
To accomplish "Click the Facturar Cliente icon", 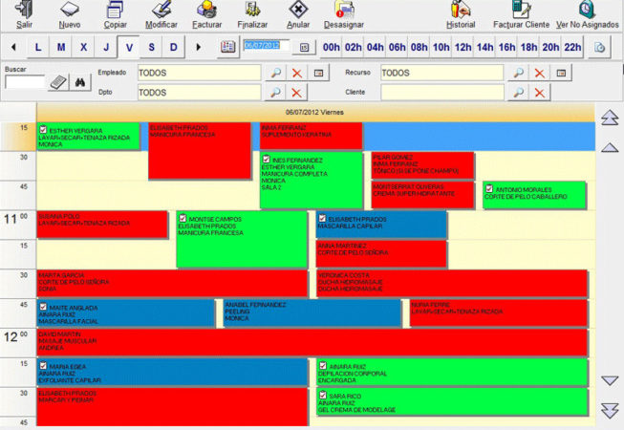I will [x=521, y=10].
